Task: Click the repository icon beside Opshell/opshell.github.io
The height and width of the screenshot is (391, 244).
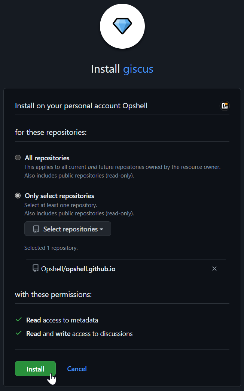Action: pos(36,269)
